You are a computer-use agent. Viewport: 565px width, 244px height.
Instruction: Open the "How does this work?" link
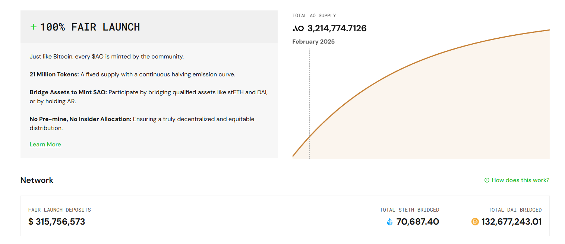coord(520,180)
